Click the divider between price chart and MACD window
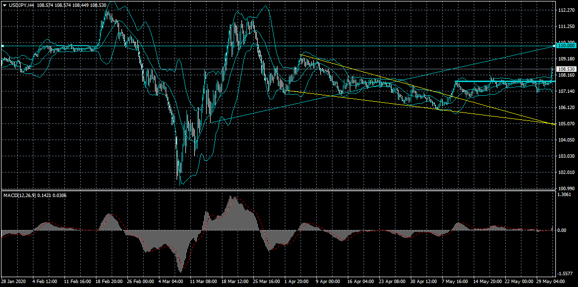This screenshot has height=287, width=578. pyautogui.click(x=277, y=190)
